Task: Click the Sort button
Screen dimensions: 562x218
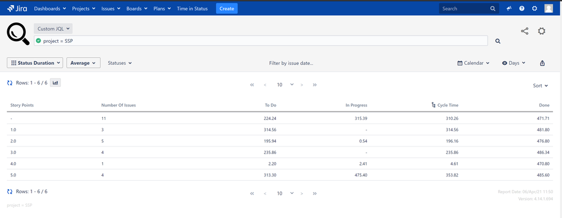Action: (541, 86)
